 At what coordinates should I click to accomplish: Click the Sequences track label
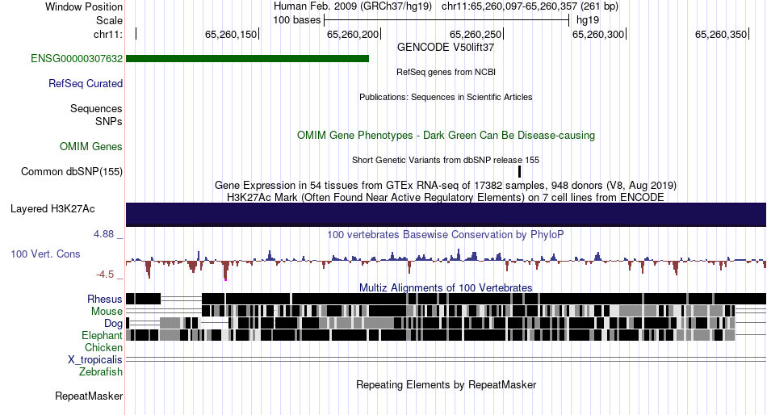click(96, 109)
